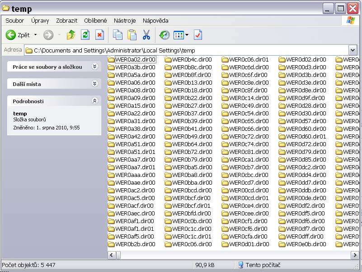Expand the Další místa panel

coord(94,84)
